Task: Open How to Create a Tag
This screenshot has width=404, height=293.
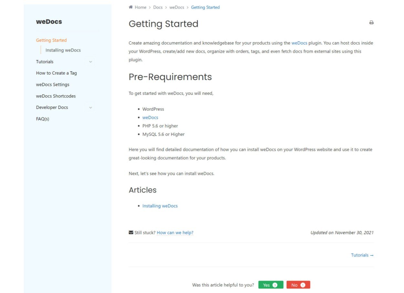Action: (57, 73)
